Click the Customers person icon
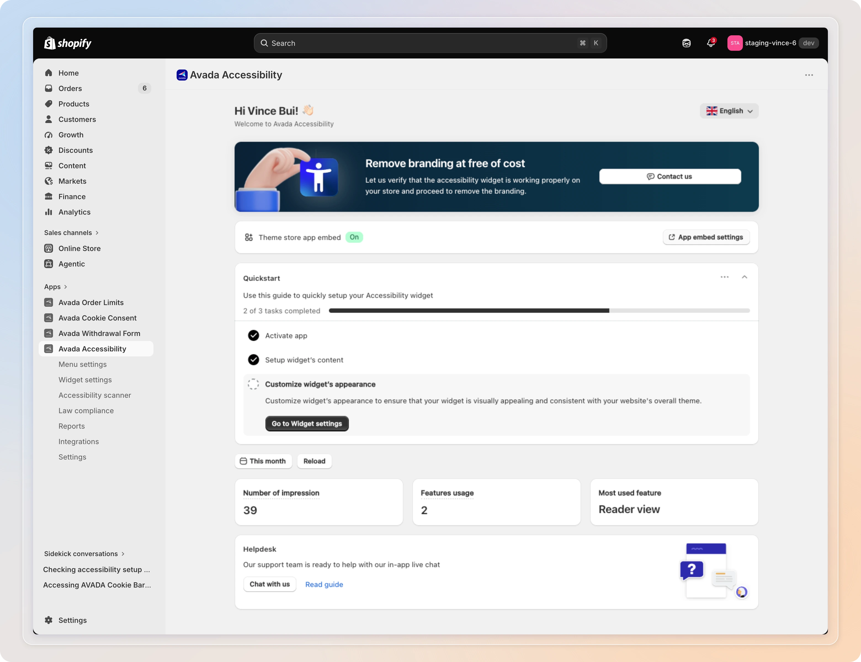 point(49,119)
